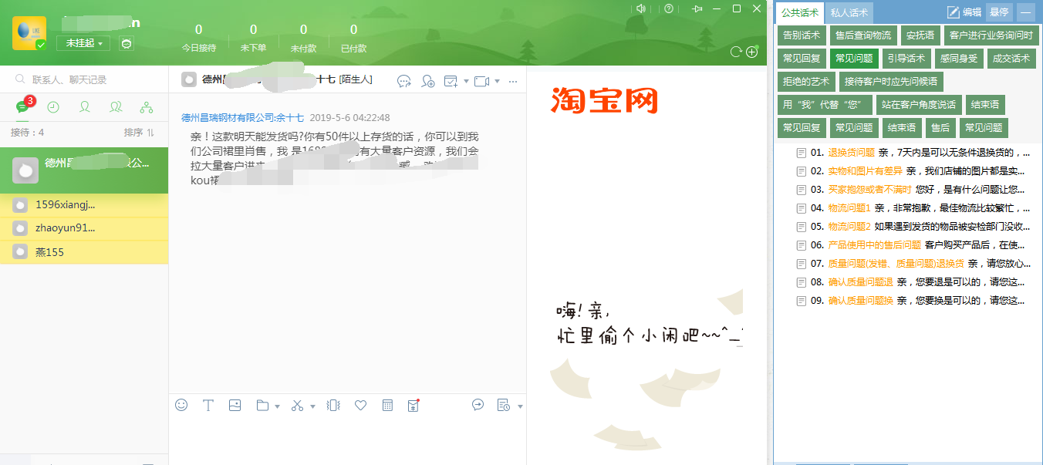The image size is (1043, 465).
Task: Expand the screenshot options arrow beside scissors
Action: (x=312, y=406)
